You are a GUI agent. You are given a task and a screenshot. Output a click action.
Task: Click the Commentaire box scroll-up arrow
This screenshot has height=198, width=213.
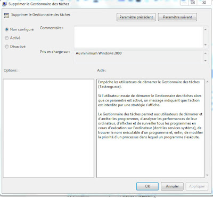point(206,29)
